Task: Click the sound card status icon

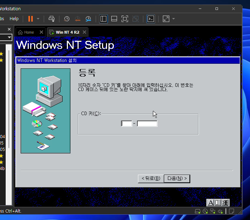Action: click(220, 211)
